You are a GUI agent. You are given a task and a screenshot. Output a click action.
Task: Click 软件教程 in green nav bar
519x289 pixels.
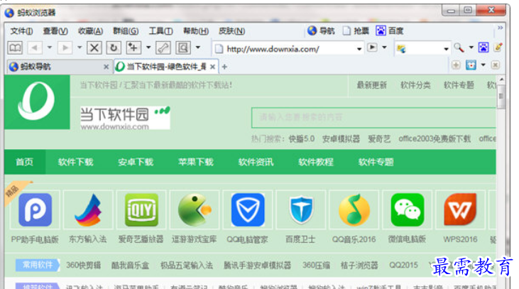pyautogui.click(x=316, y=162)
